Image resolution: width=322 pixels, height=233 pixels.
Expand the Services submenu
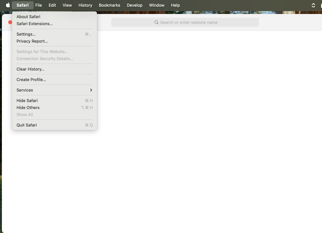click(54, 90)
